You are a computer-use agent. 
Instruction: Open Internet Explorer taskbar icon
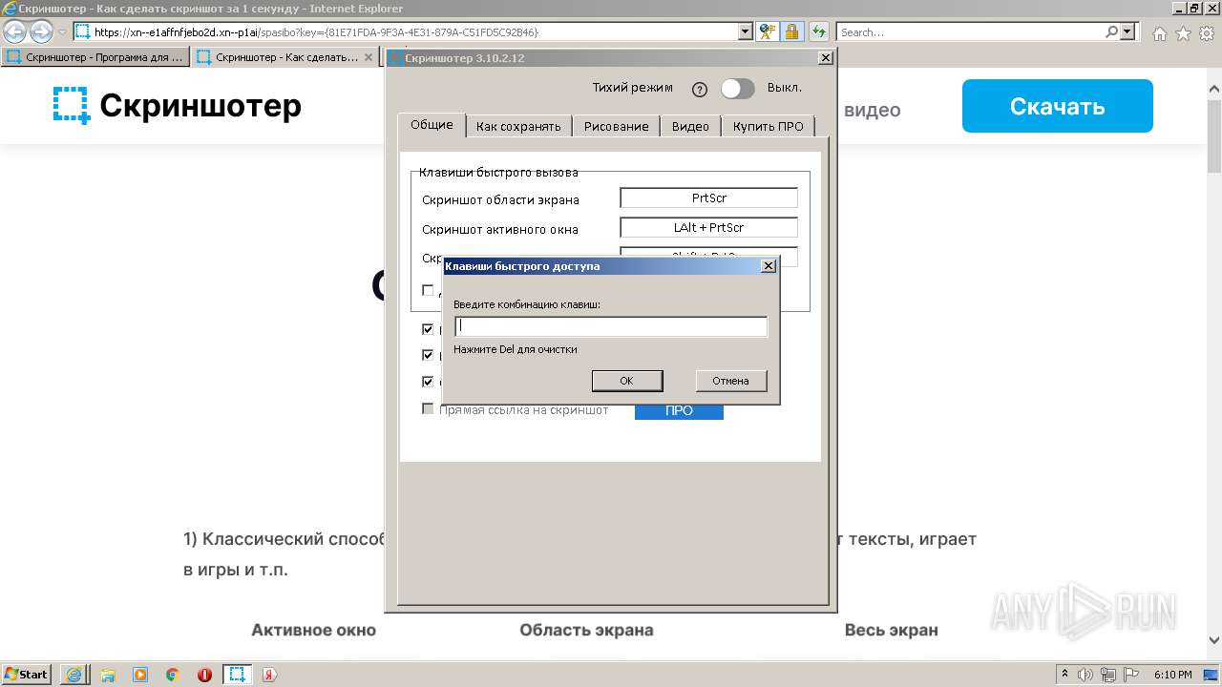point(74,675)
